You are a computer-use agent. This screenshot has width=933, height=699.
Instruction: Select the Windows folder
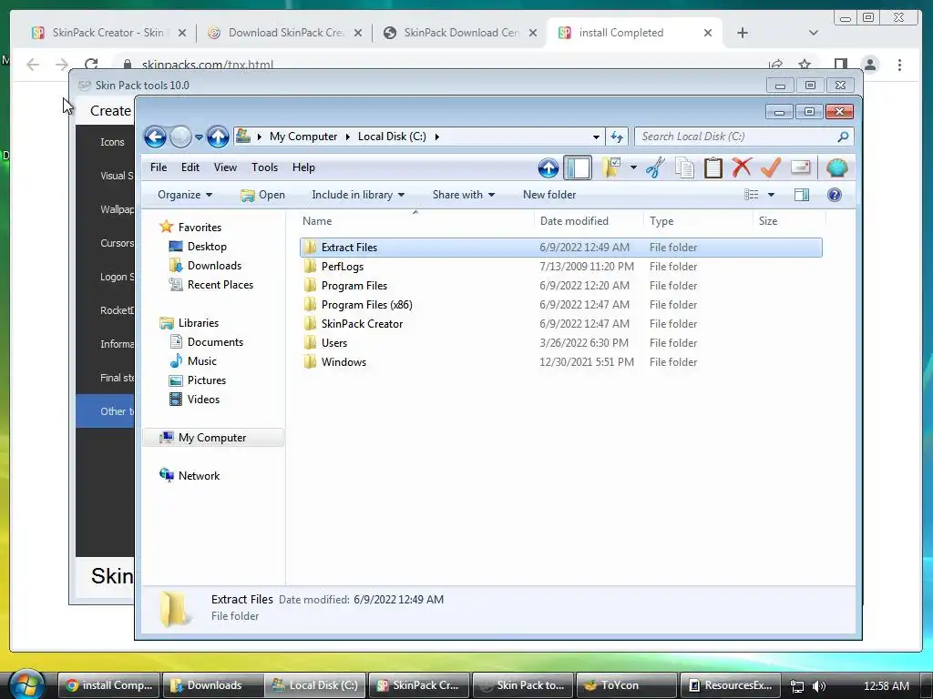561,362
